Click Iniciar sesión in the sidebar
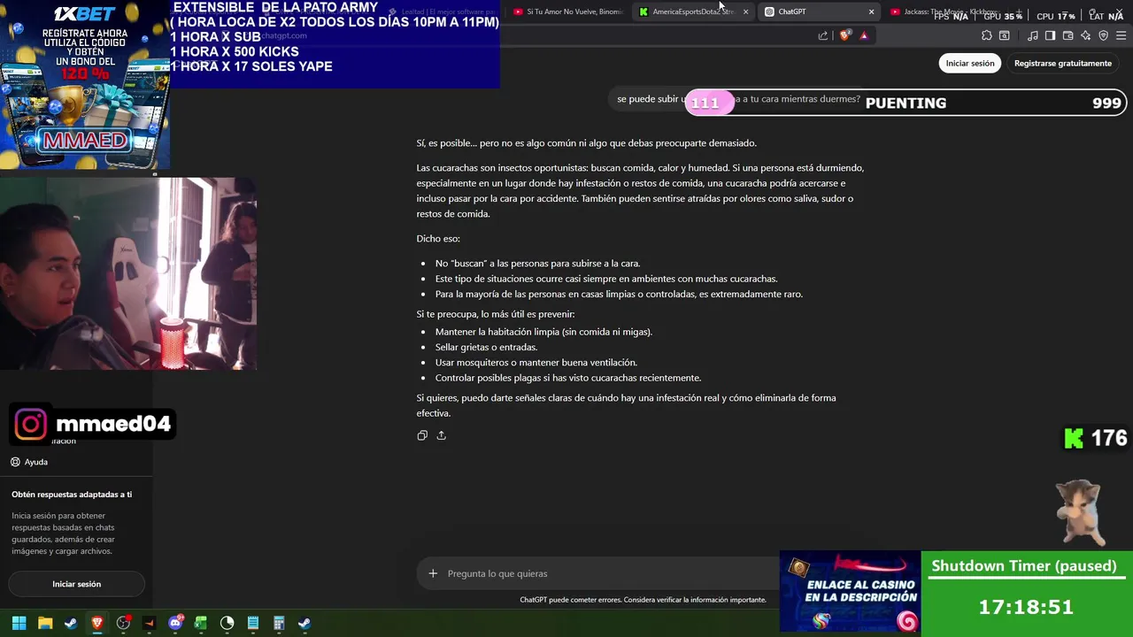Screen dimensions: 1133x637 tap(76, 584)
